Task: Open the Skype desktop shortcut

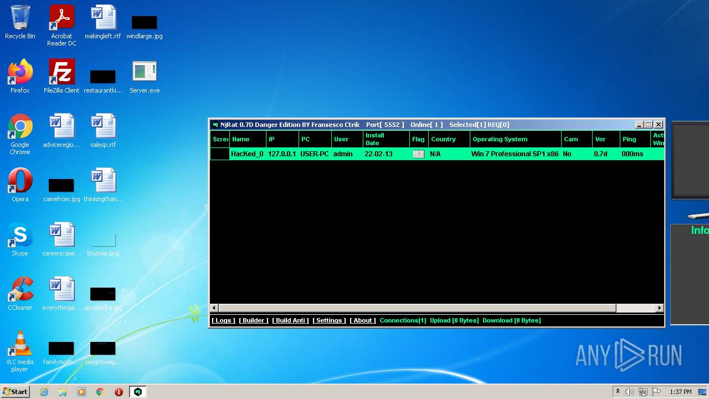Action: point(20,239)
